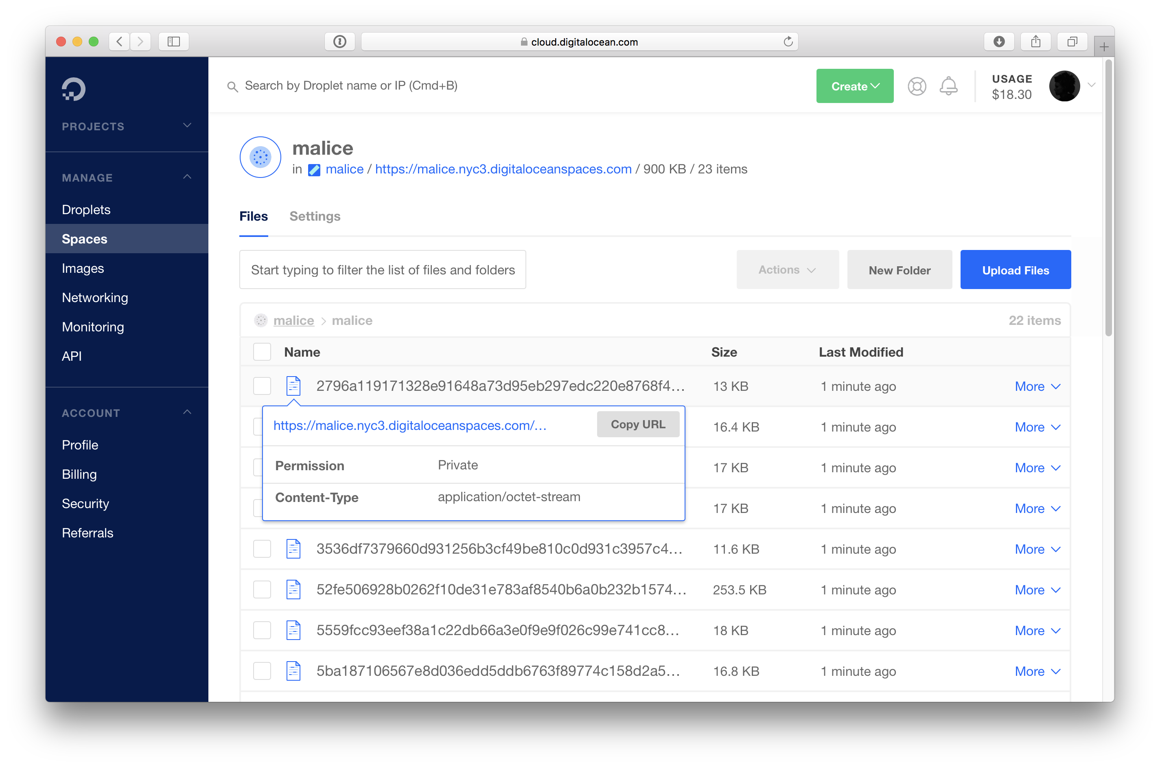Select checkbox for file 3536df7379660d

click(x=262, y=549)
